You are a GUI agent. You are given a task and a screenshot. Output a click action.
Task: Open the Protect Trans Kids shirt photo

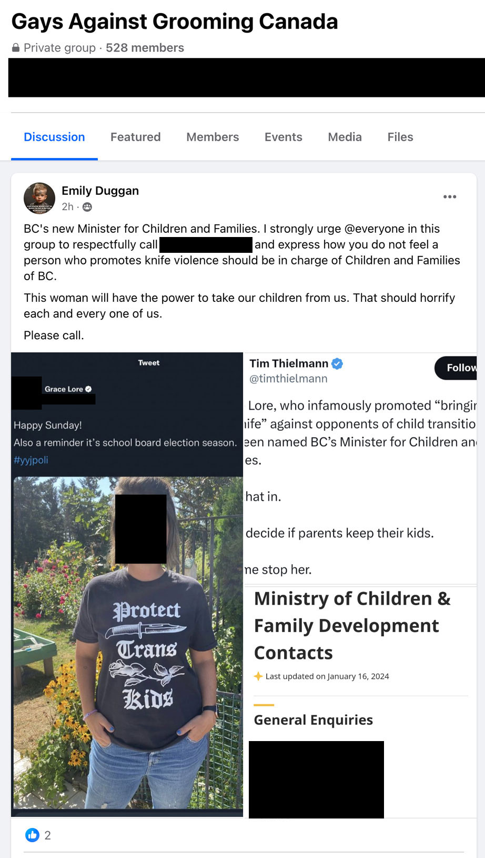tap(128, 643)
